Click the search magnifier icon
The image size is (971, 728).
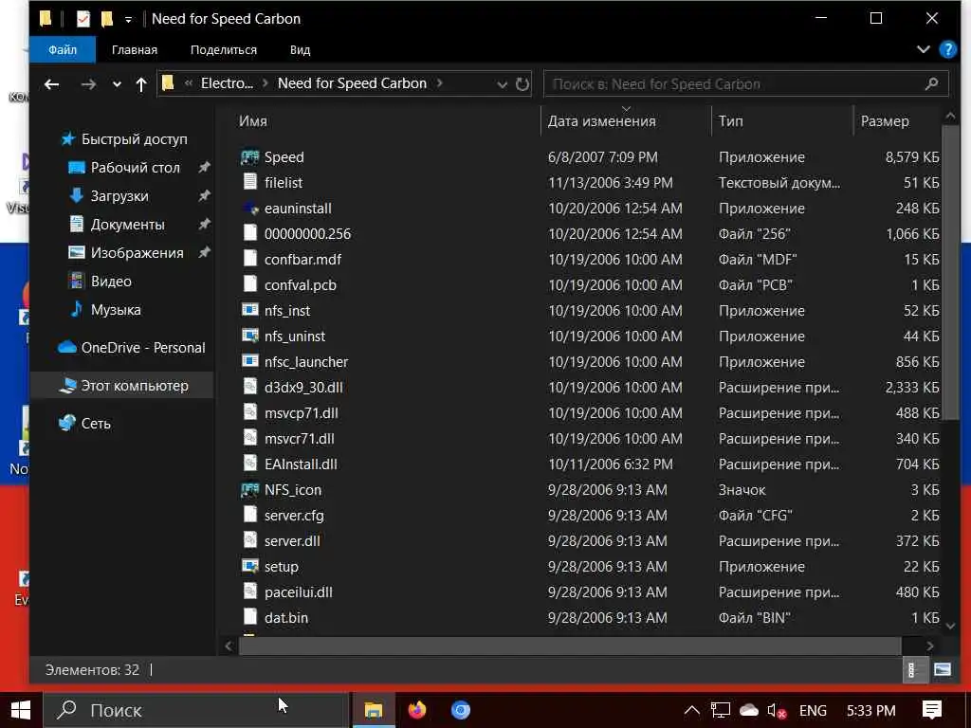coord(931,83)
